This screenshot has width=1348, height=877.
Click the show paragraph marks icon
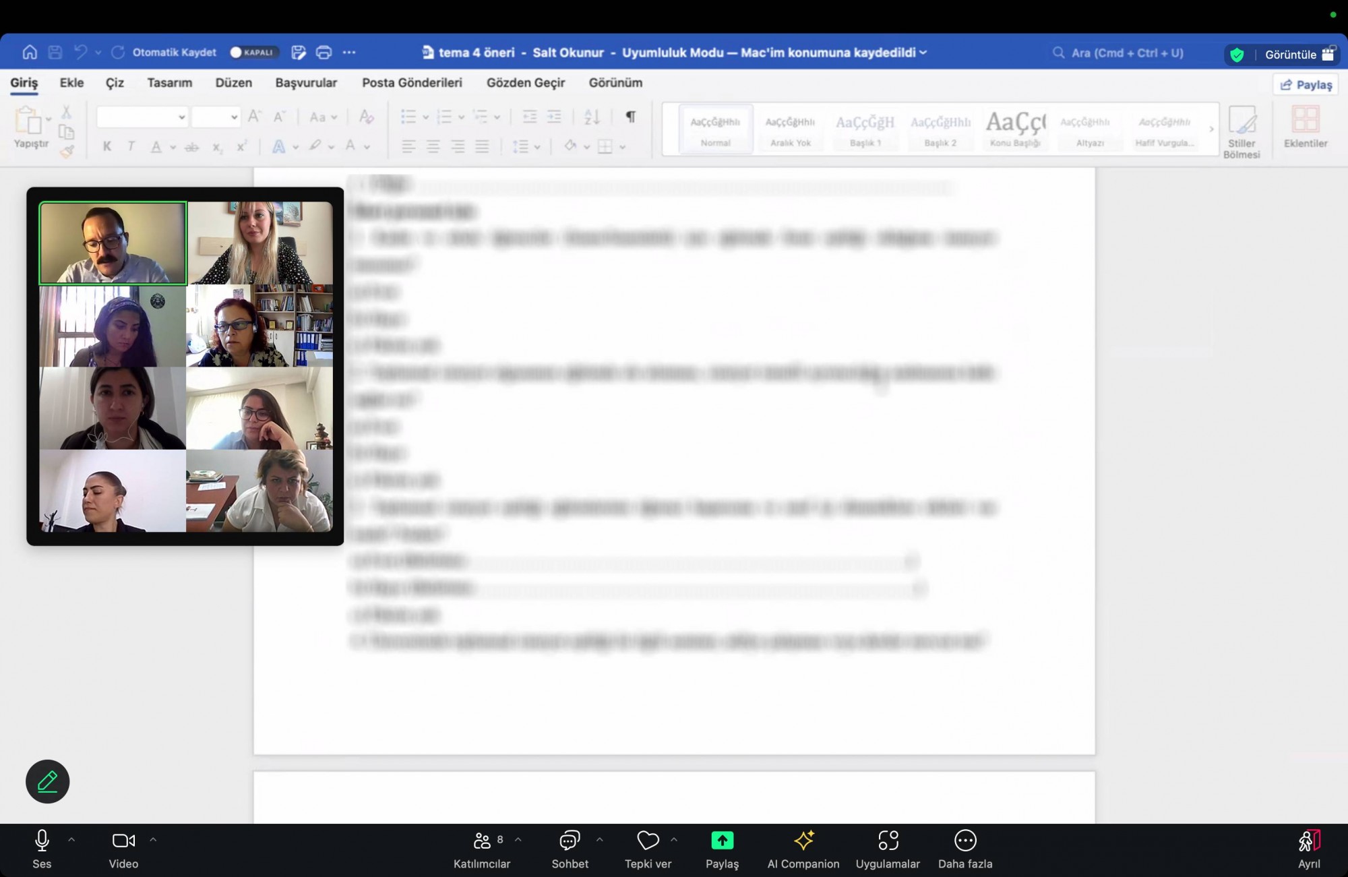[x=630, y=117]
